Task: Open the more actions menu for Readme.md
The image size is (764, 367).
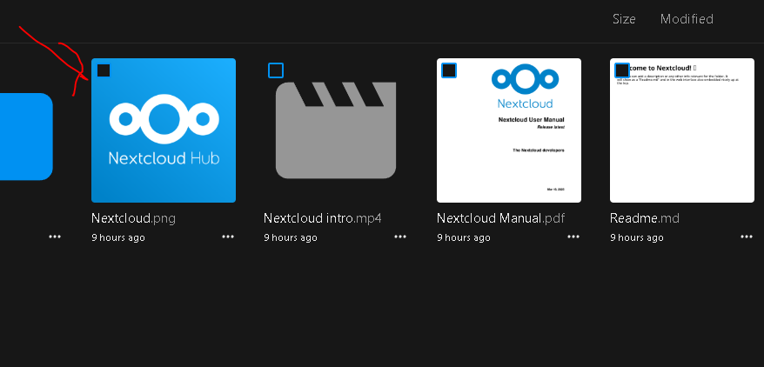Action: 747,237
